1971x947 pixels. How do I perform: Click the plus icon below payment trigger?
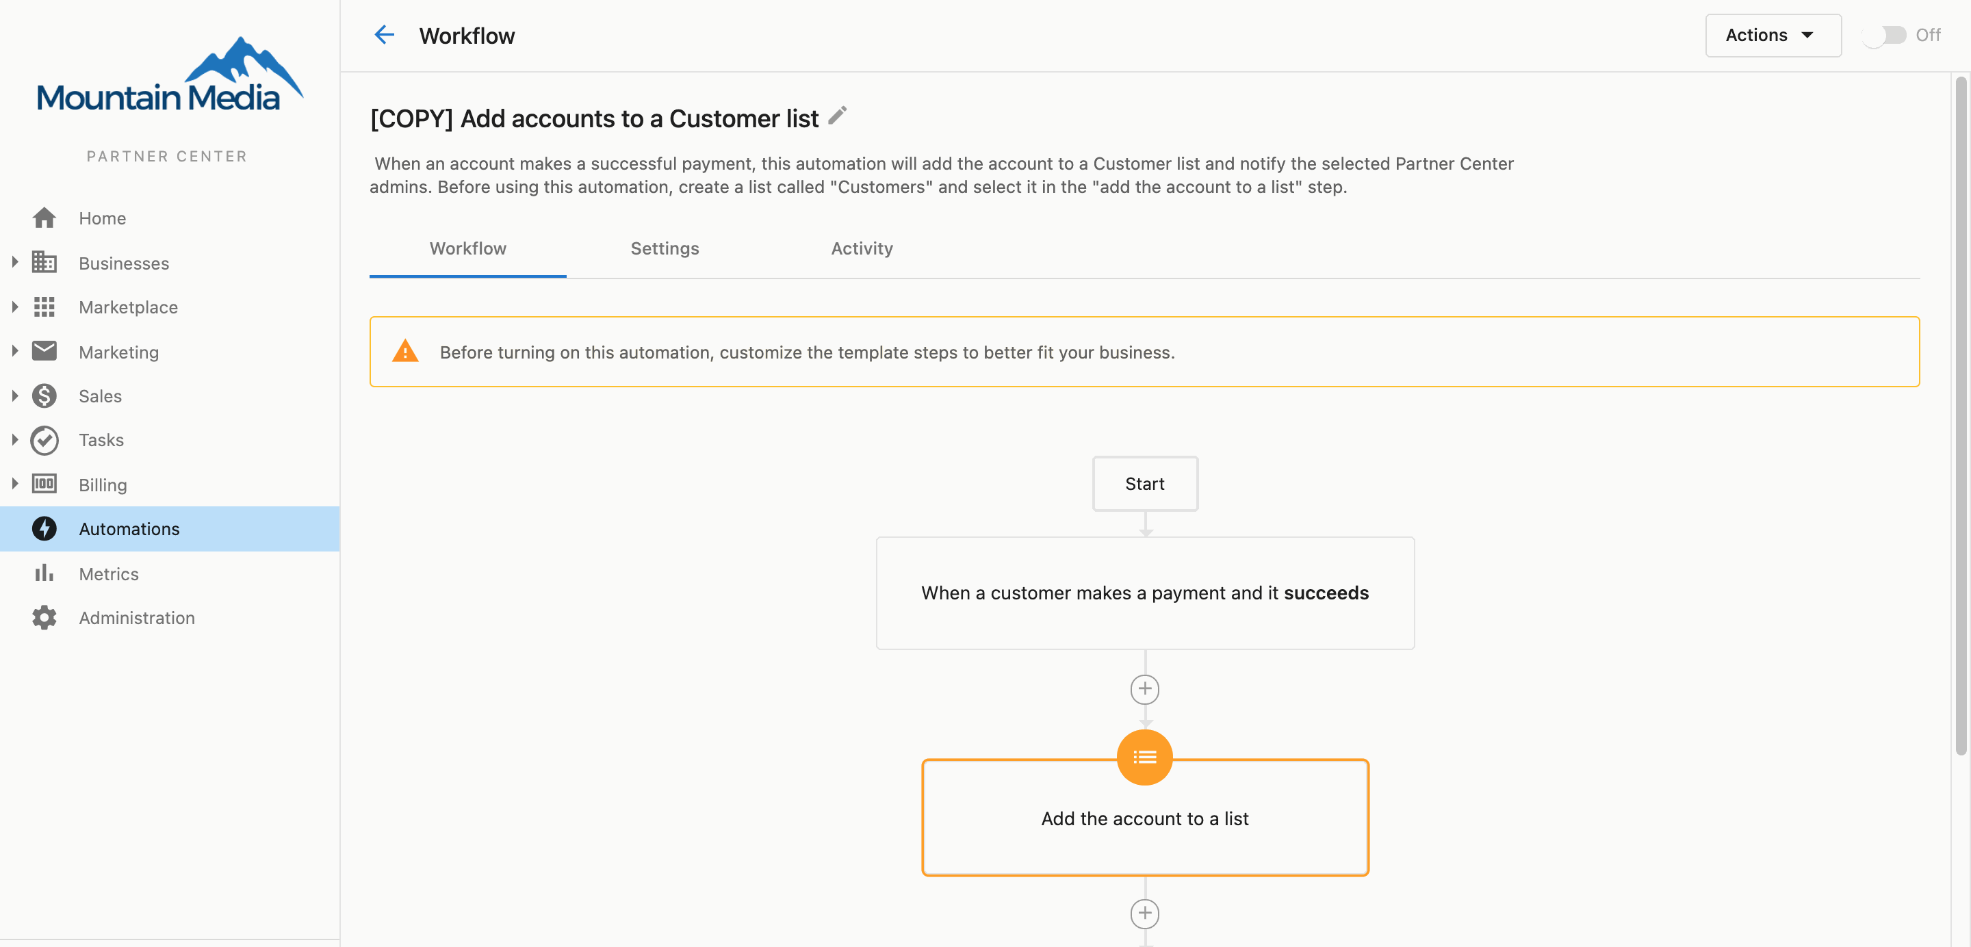1145,689
